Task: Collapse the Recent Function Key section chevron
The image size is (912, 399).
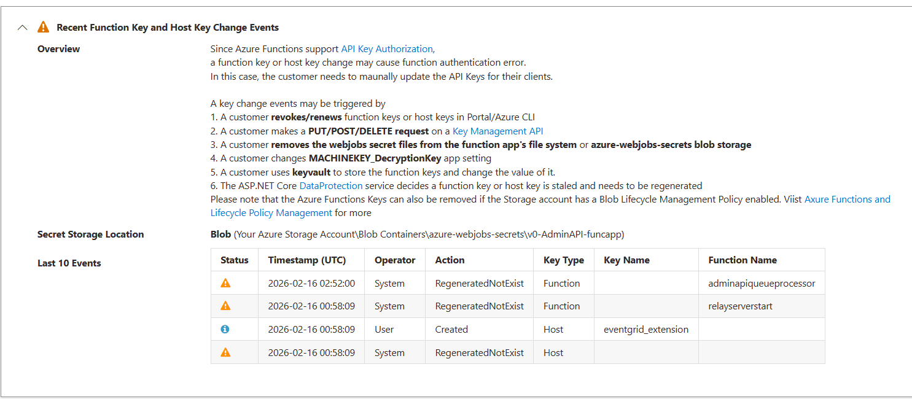Action: (x=23, y=28)
